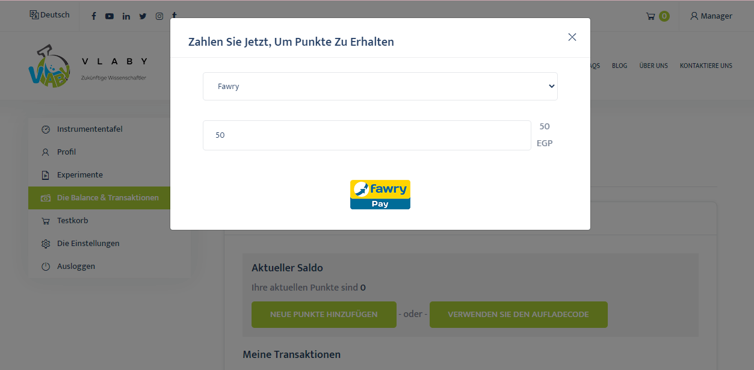The image size is (754, 370).
Task: Close the payment dialog
Action: [x=572, y=37]
